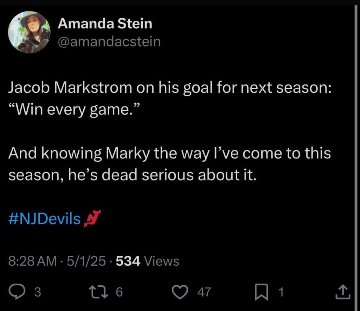This screenshot has width=360, height=311.
Task: Show the 6 reposts count
Action: 119,292
